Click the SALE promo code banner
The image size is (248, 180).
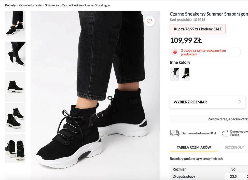tap(198, 29)
